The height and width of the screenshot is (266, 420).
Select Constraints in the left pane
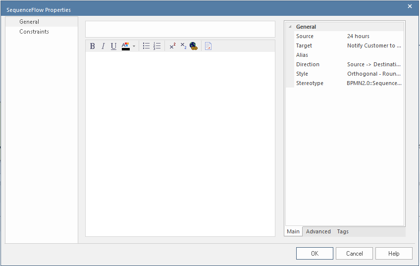[x=34, y=32]
